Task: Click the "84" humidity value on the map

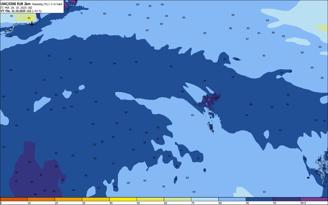Action: (268, 20)
